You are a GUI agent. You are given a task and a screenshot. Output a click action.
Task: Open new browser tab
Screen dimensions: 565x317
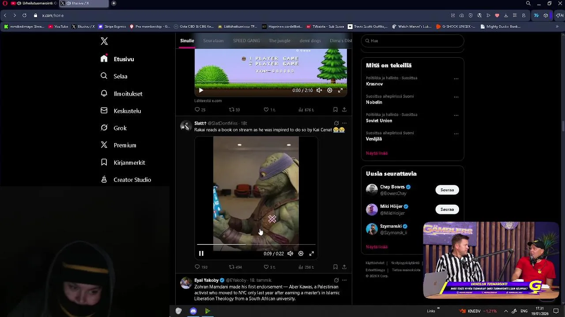tap(113, 3)
